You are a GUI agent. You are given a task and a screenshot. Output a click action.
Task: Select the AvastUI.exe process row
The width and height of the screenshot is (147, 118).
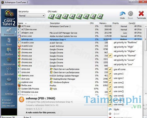click(x=63, y=46)
